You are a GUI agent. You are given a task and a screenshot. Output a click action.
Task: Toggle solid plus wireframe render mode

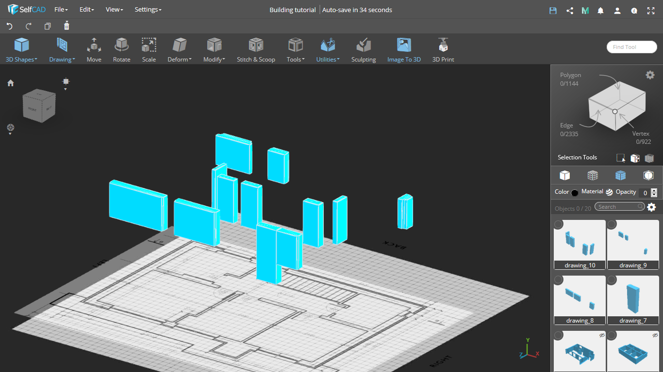620,175
